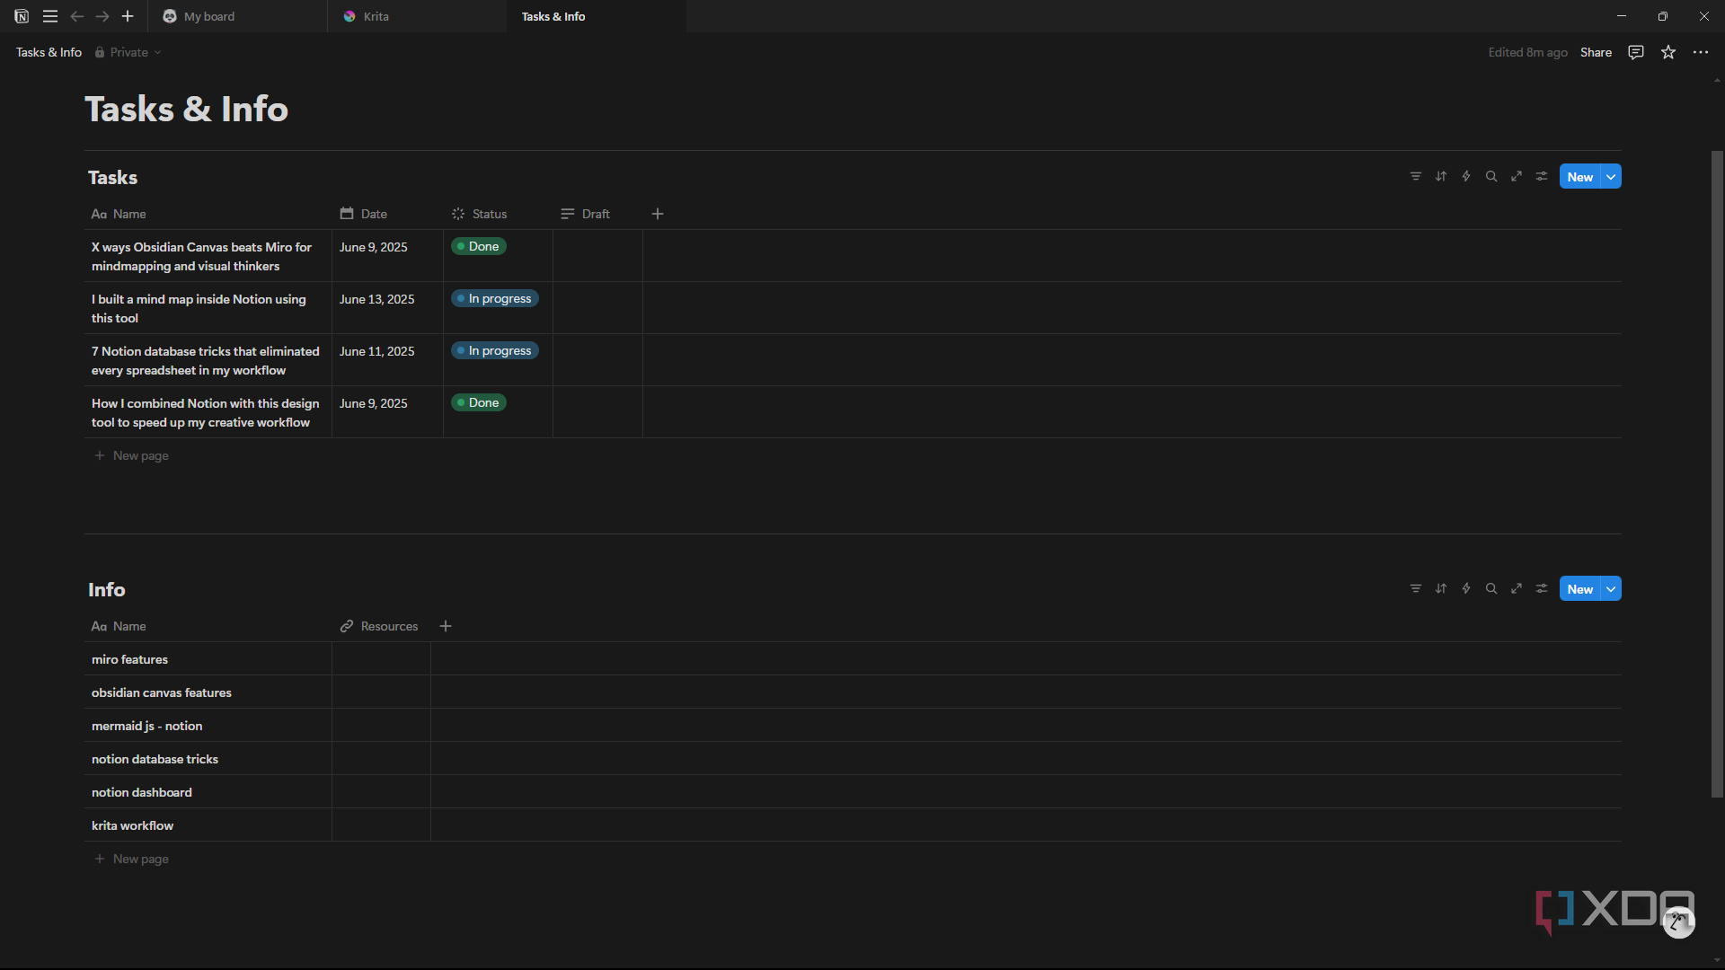
Task: Click the Tasks & Info page title
Action: click(x=187, y=109)
